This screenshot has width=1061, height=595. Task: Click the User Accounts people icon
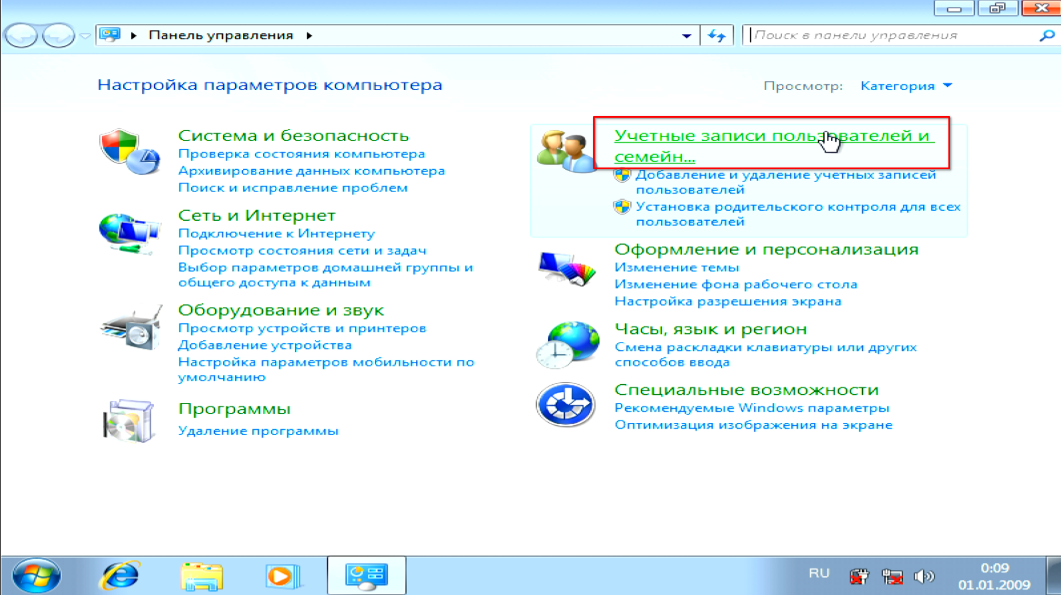tap(565, 151)
